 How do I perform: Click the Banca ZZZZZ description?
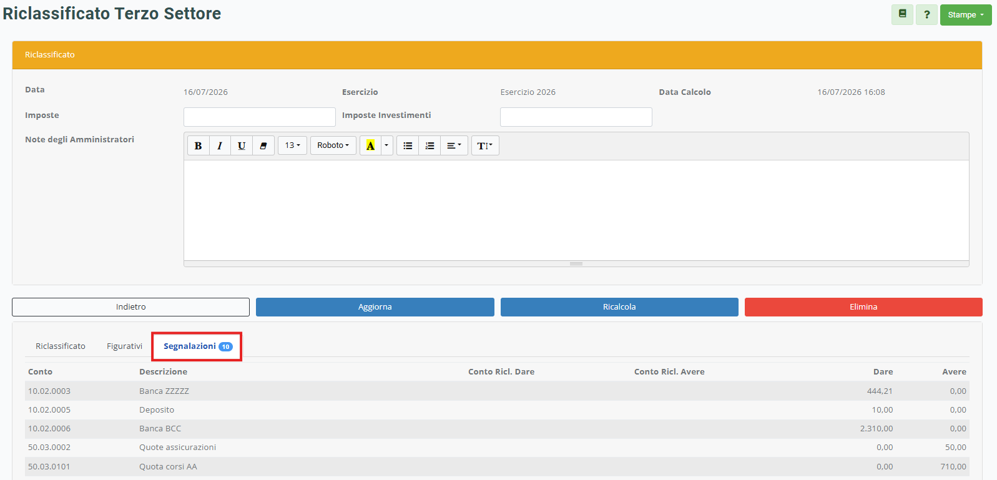(x=164, y=391)
